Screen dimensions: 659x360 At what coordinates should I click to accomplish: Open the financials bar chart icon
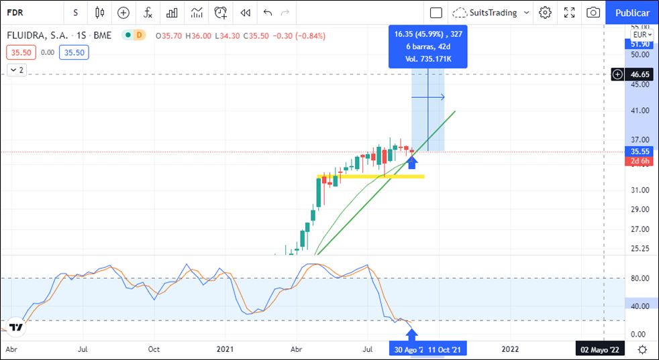(172, 13)
